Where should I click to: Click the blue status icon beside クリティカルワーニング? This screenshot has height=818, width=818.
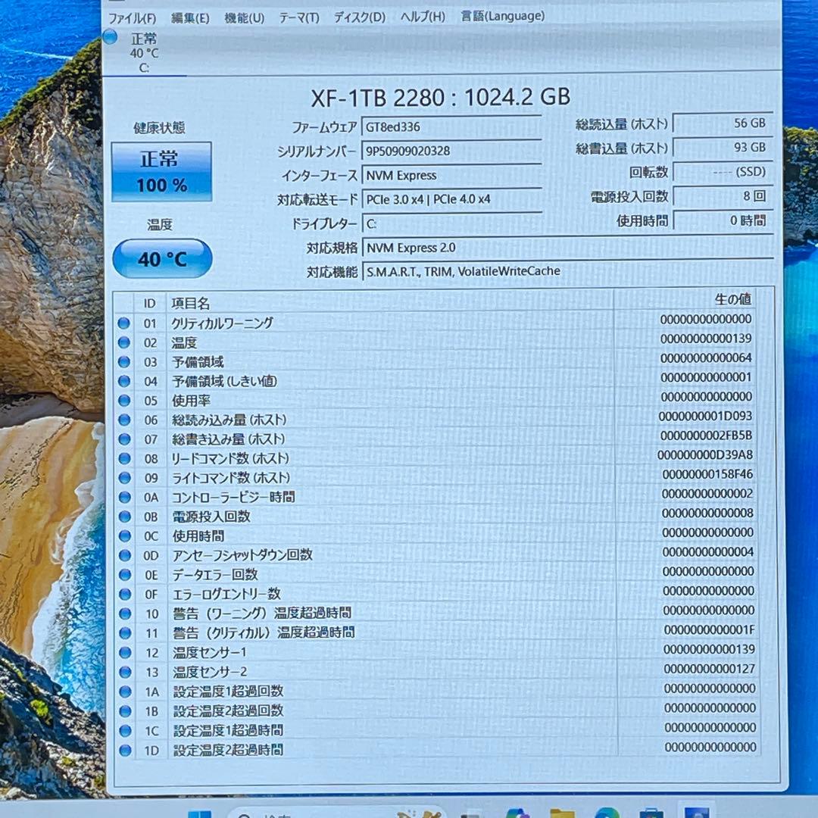tap(123, 323)
